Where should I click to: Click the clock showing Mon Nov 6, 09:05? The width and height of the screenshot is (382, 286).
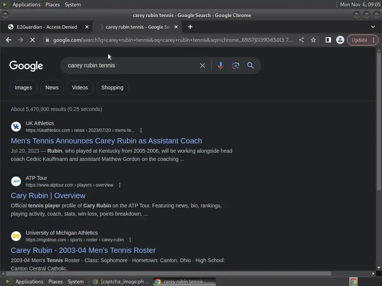(360, 4)
